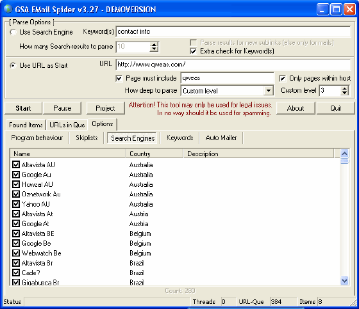Decrease Custom level value
The height and width of the screenshot is (309, 359).
point(345,93)
